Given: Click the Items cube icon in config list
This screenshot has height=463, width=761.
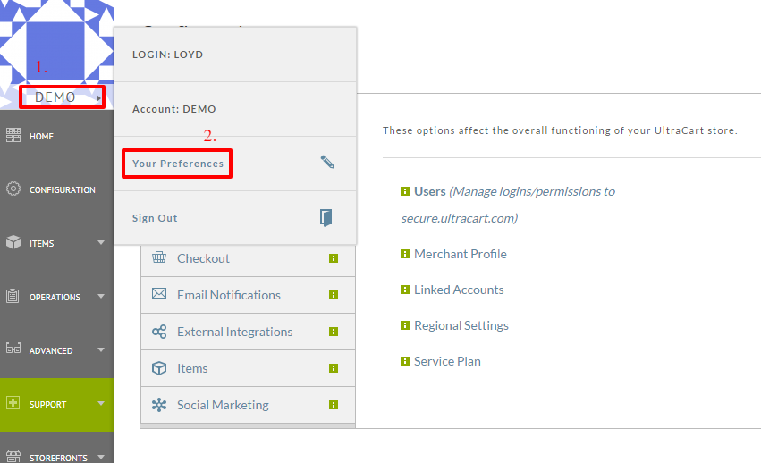Looking at the screenshot, I should click(x=159, y=368).
